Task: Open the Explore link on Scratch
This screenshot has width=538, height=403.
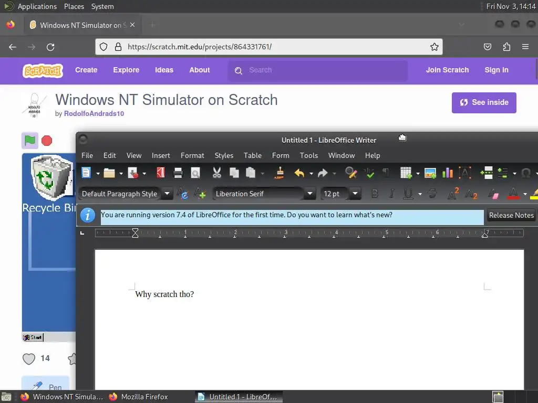Action: pos(126,70)
